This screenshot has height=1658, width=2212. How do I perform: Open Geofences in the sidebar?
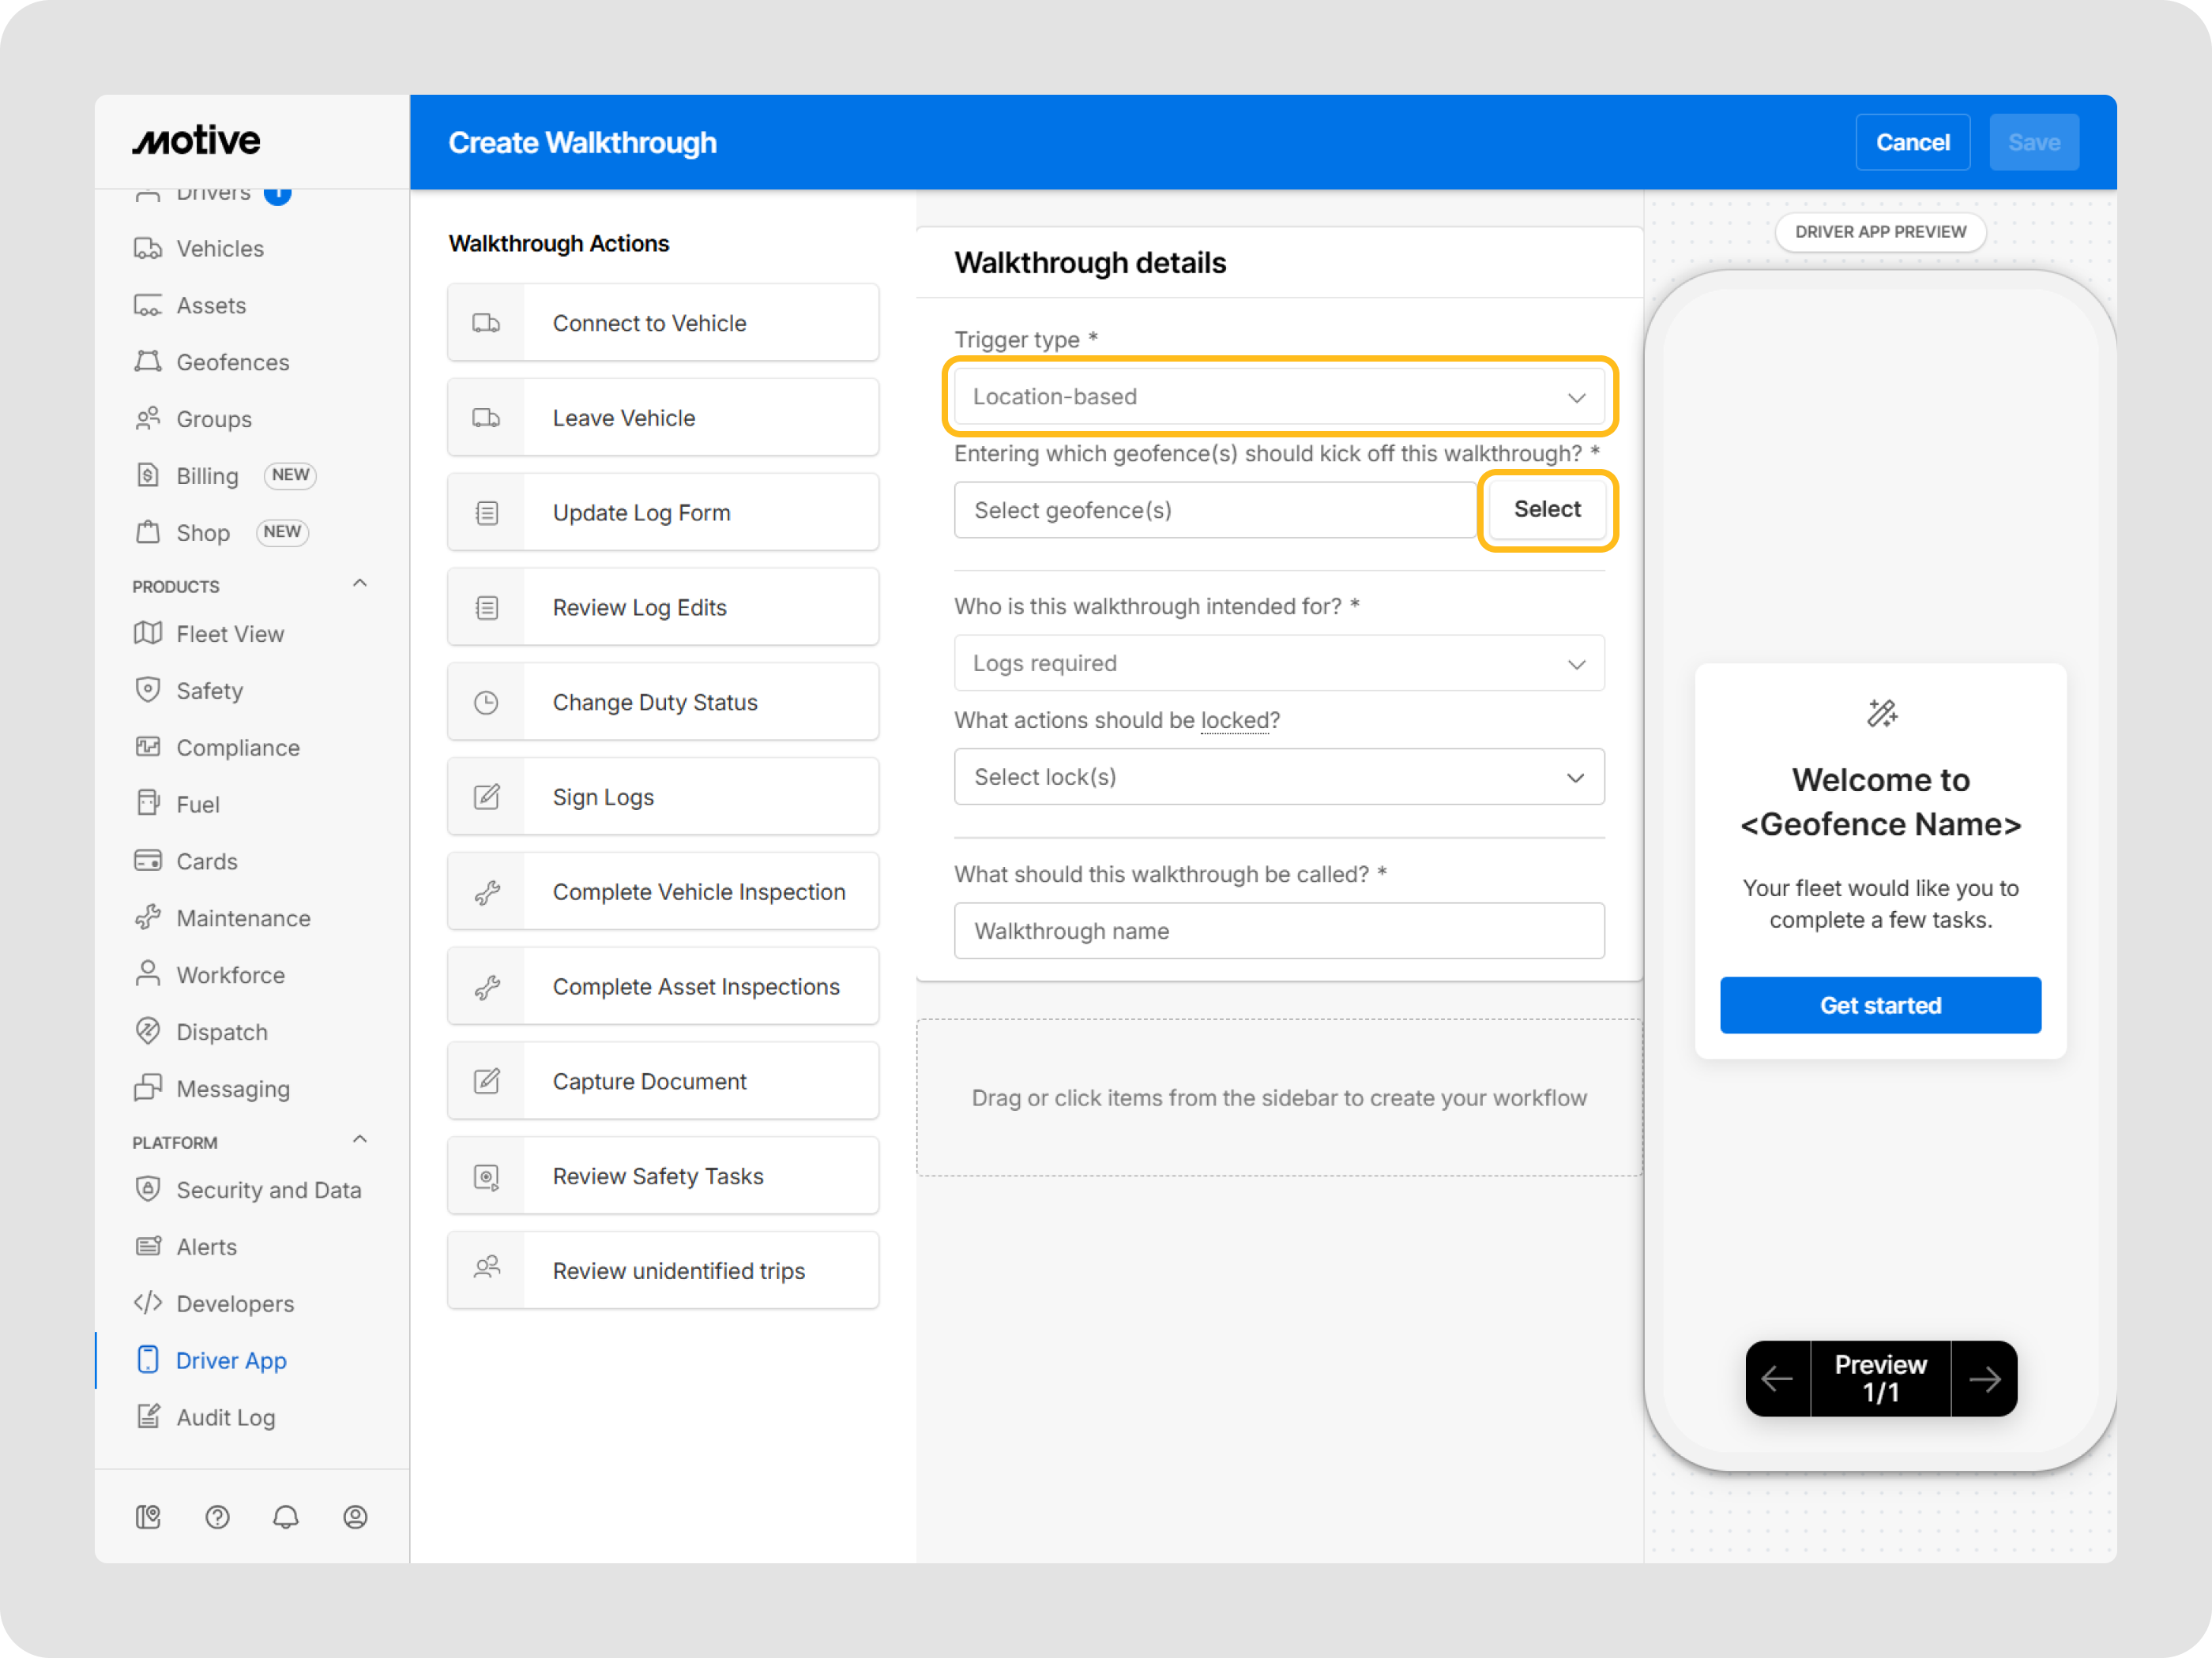tap(232, 362)
